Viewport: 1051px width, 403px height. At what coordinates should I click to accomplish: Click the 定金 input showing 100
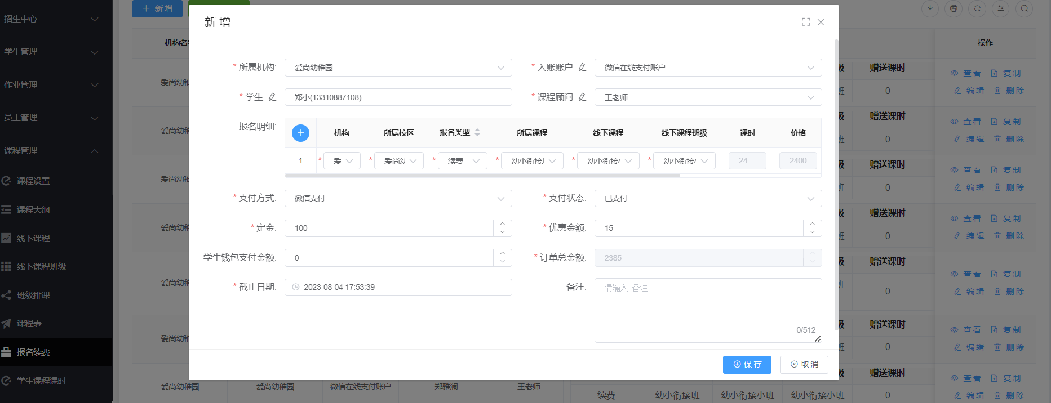(389, 228)
